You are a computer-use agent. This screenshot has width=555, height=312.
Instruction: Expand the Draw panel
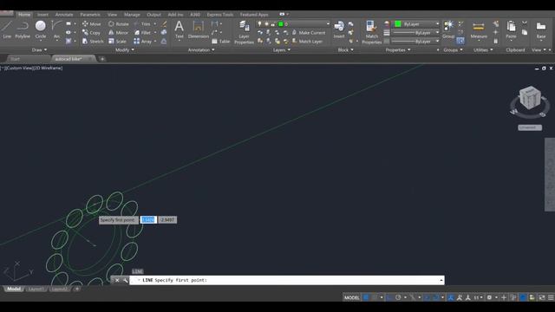tap(39, 50)
